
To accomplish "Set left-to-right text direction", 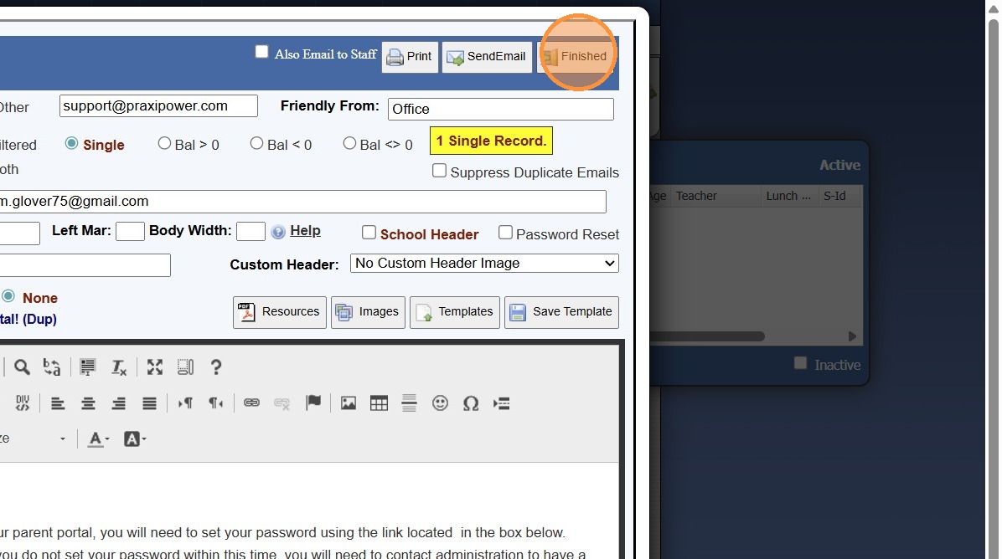I will pyautogui.click(x=185, y=403).
